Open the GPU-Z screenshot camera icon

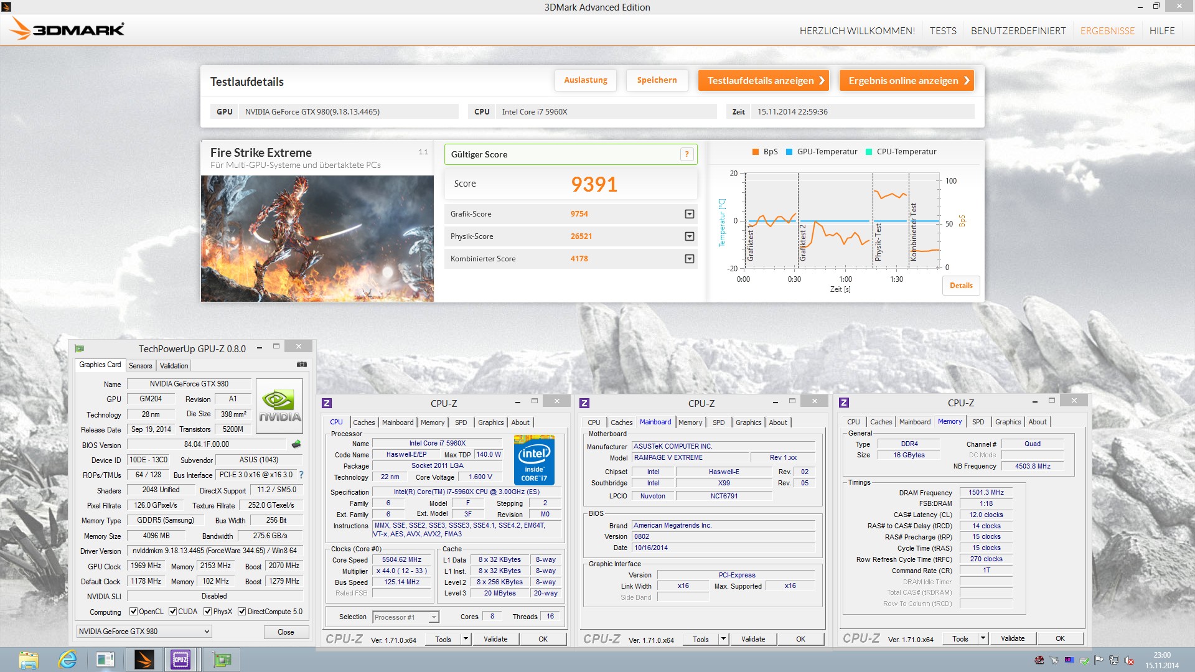(x=301, y=365)
